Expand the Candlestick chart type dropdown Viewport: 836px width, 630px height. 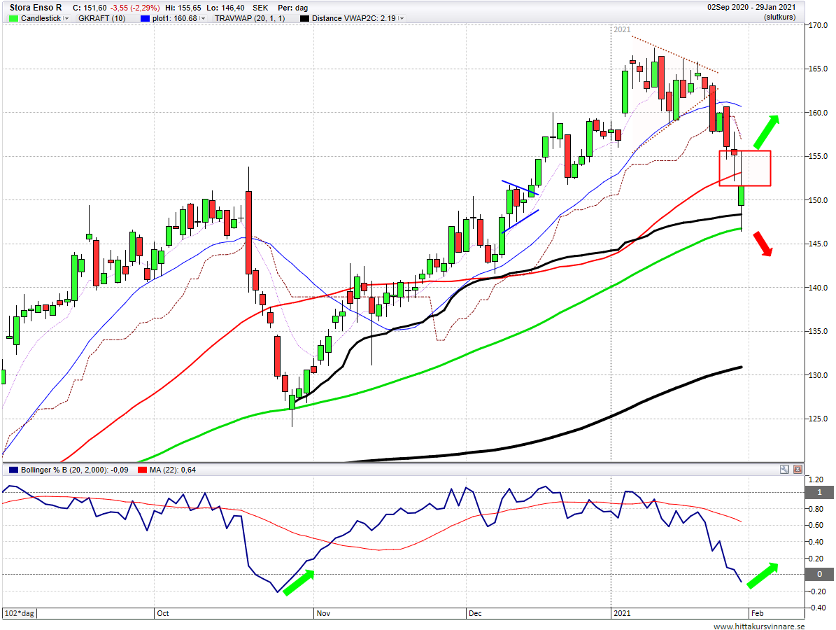pos(66,18)
